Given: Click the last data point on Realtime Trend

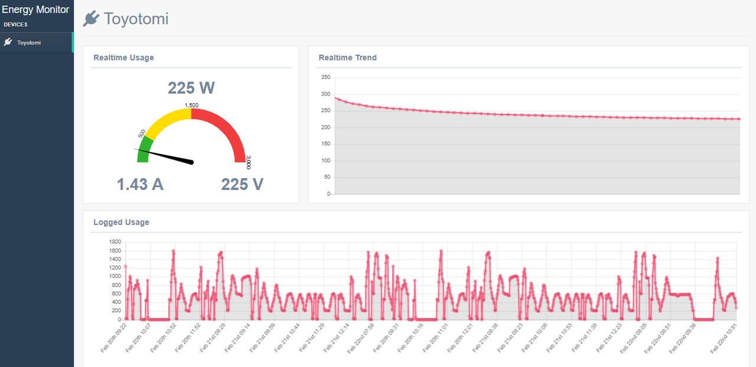Looking at the screenshot, I should point(739,119).
